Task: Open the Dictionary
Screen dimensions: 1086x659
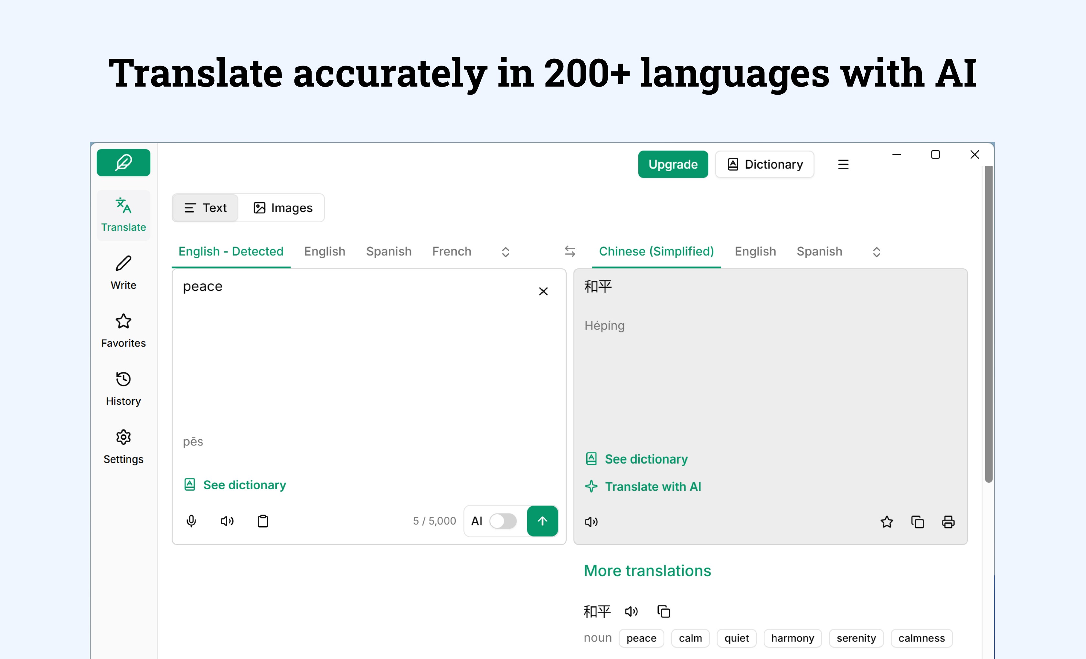Action: (765, 164)
